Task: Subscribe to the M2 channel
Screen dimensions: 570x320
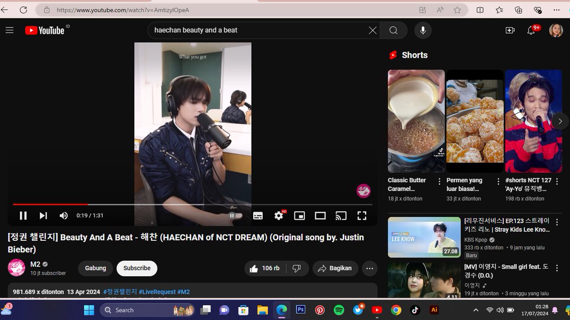Action: coord(137,268)
